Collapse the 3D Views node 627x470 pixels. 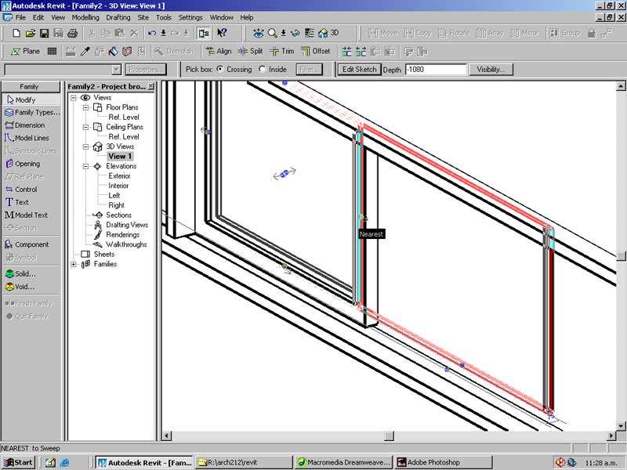click(85, 146)
